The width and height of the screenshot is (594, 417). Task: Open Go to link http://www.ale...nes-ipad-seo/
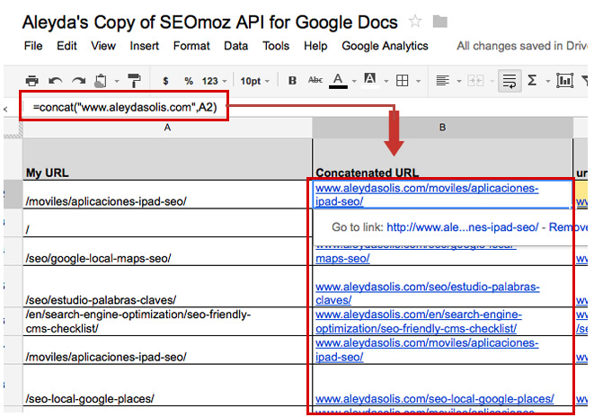(x=462, y=227)
